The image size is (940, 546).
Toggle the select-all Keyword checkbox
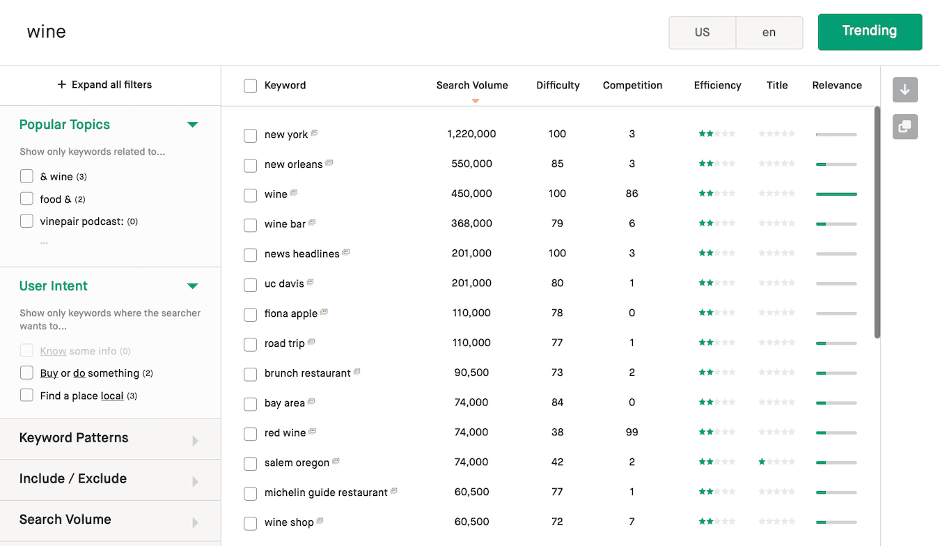pos(251,86)
